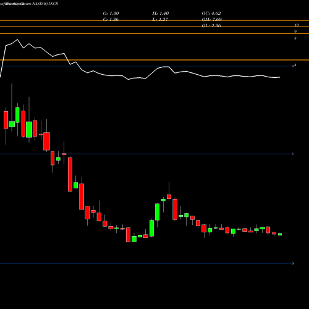Click the '5' price axis label
Image resolution: width=309 pixels, height=309 pixels.
292,154
